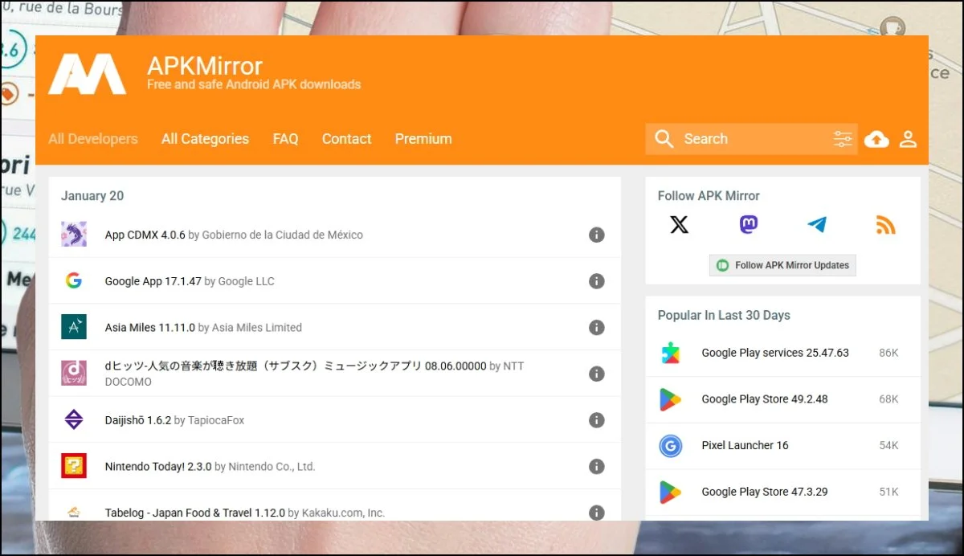Open the Mastodon follow icon
This screenshot has width=964, height=556.
pyautogui.click(x=748, y=225)
